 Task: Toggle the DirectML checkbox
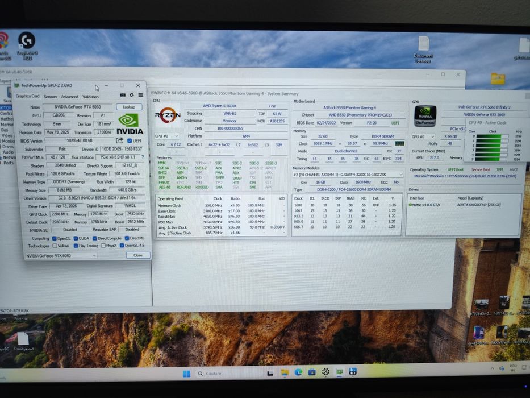pos(127,238)
